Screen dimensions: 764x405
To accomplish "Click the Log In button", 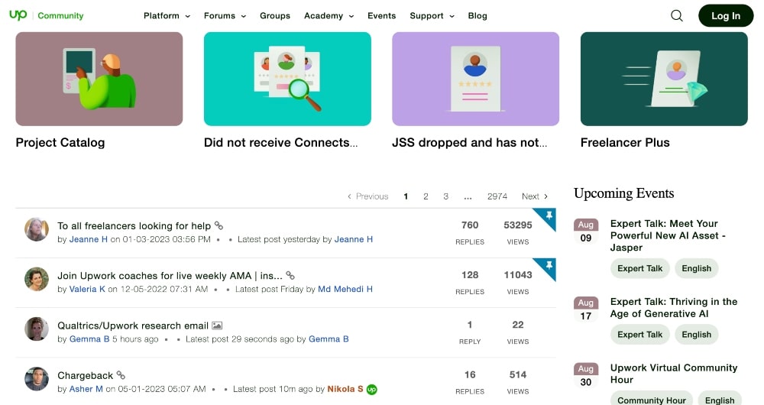I will [x=726, y=15].
